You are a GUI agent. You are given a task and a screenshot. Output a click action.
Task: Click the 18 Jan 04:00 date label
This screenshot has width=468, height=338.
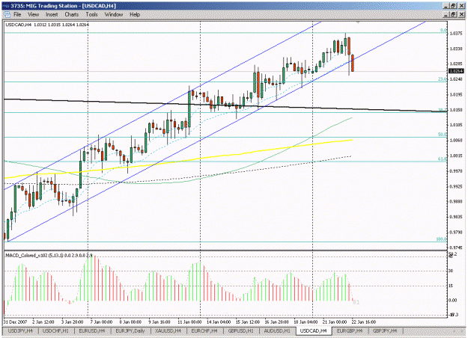click(306, 322)
